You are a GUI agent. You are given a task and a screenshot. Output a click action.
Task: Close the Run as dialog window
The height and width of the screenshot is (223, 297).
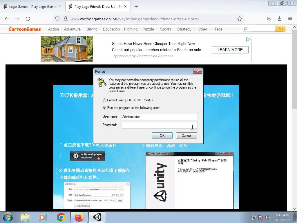[x=198, y=71]
